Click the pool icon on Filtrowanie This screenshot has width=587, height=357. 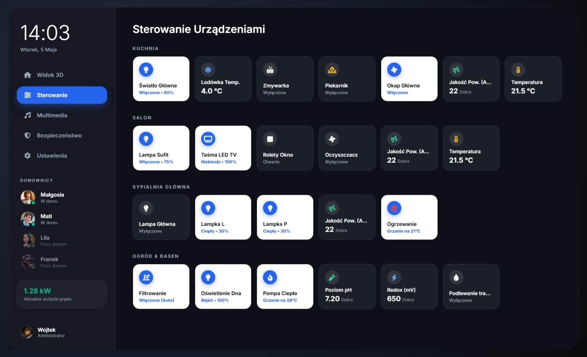(x=146, y=278)
